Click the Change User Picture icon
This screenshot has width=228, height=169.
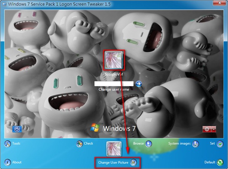[x=134, y=163]
